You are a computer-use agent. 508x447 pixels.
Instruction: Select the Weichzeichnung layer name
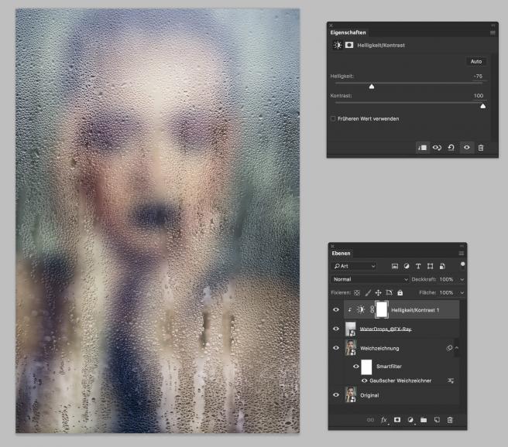click(379, 348)
